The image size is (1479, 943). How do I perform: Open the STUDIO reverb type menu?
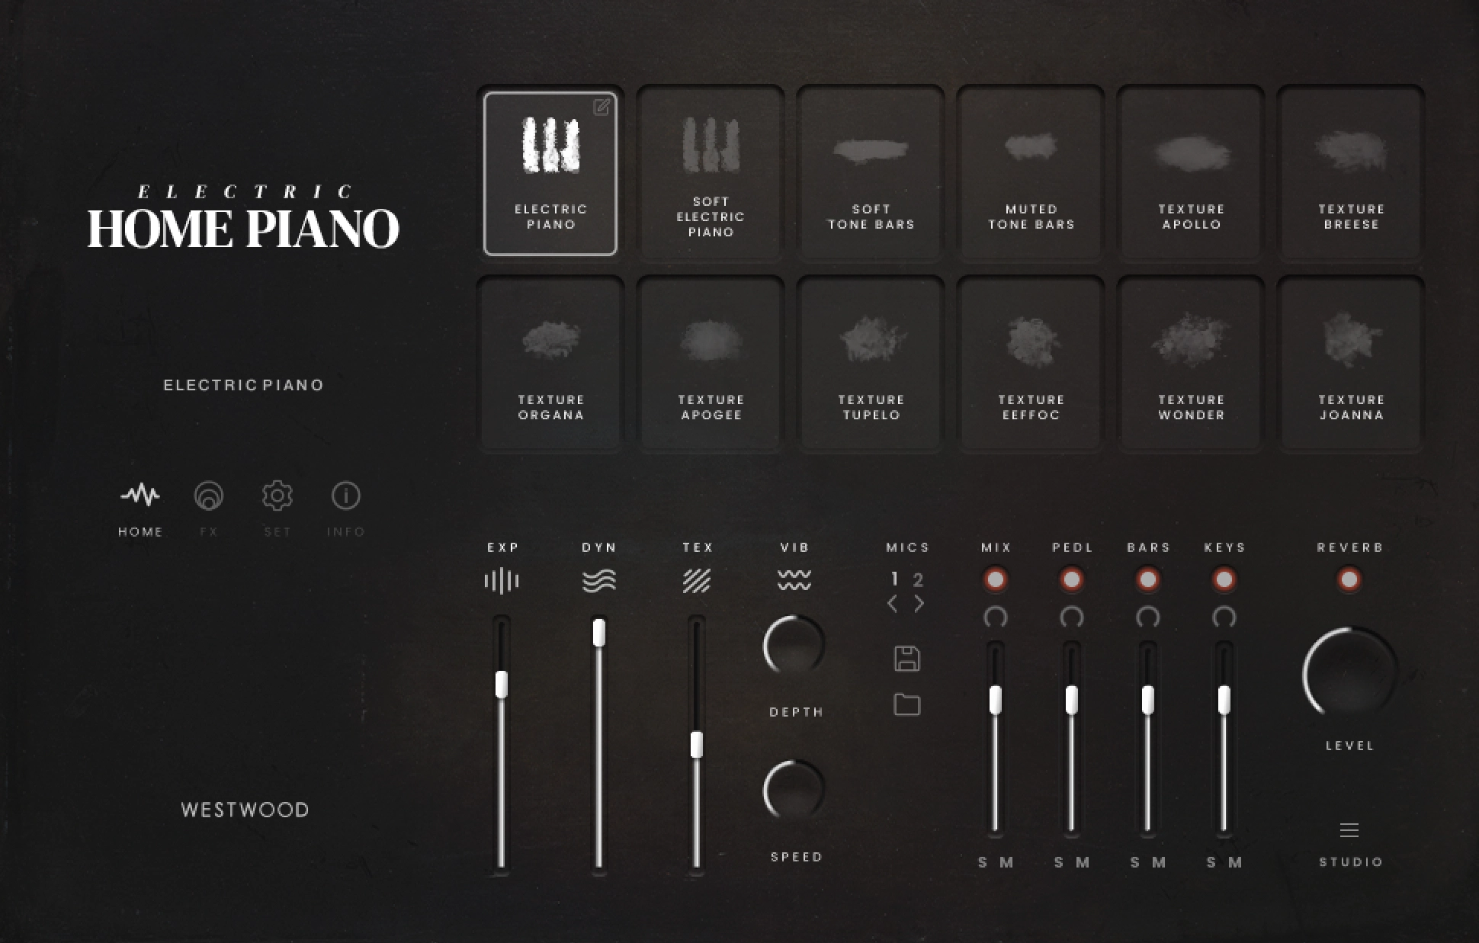[x=1349, y=831]
